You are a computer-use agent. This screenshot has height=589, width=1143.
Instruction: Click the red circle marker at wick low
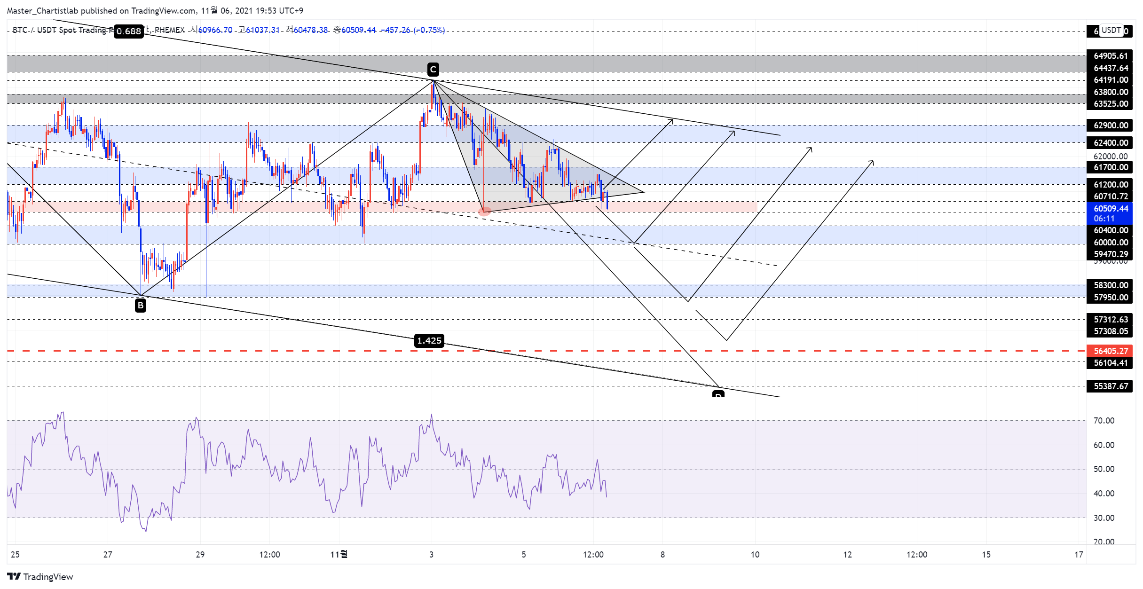[x=484, y=212]
